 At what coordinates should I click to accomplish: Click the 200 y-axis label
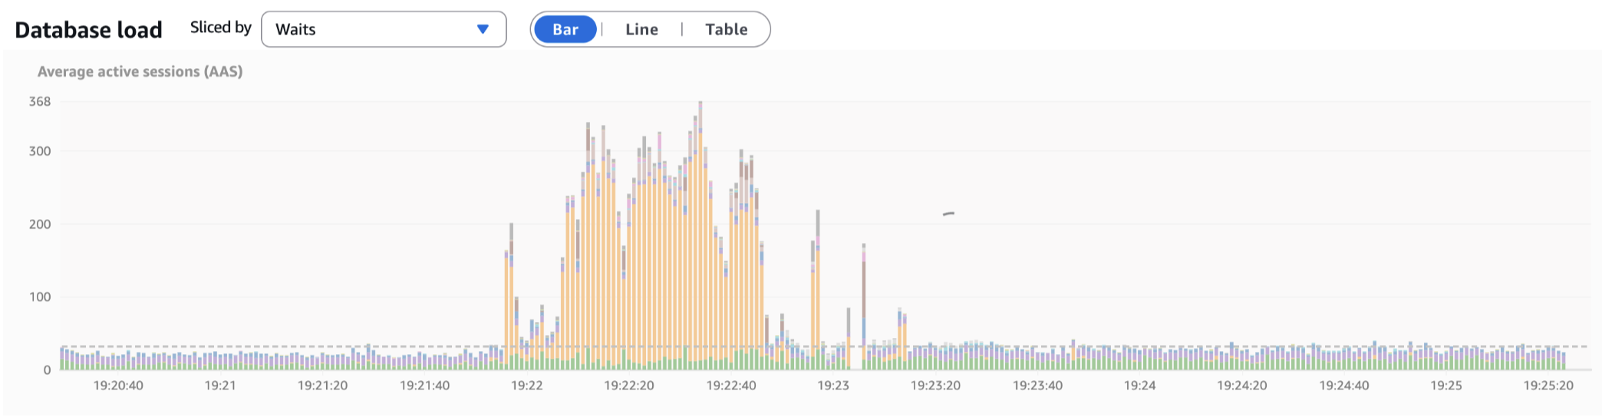tap(40, 224)
